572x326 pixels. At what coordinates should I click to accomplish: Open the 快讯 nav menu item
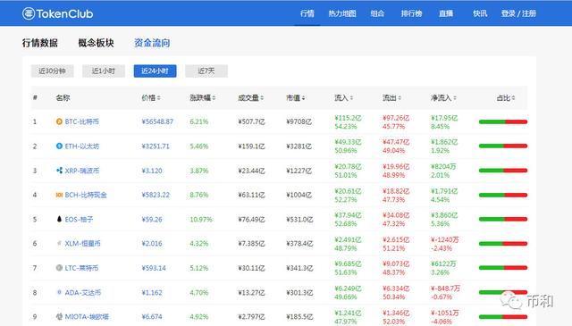480,14
